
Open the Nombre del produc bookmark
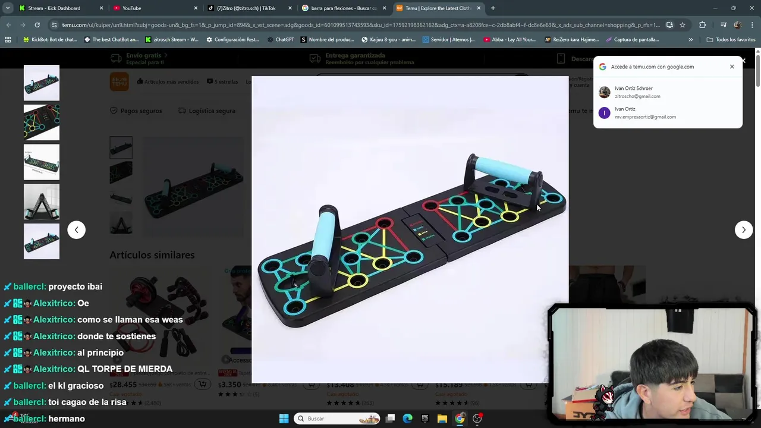pyautogui.click(x=328, y=39)
